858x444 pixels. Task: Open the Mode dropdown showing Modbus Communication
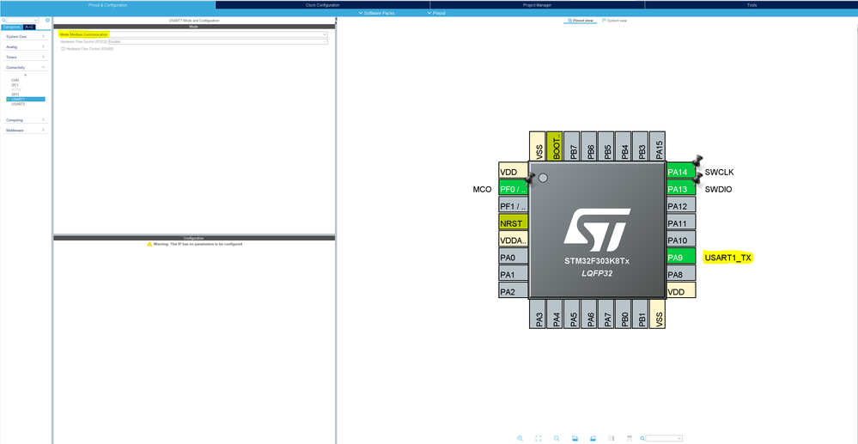[x=198, y=34]
